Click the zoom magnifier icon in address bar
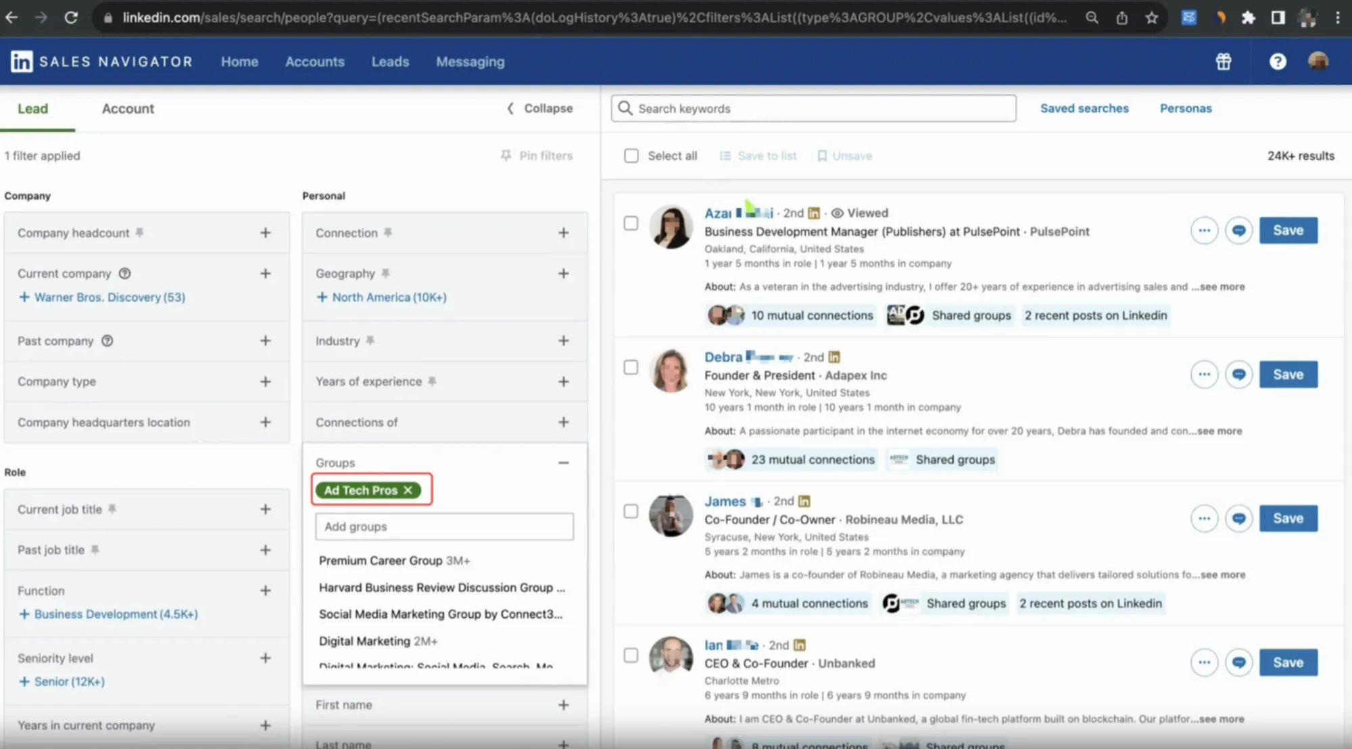Image resolution: width=1352 pixels, height=749 pixels. click(1092, 18)
